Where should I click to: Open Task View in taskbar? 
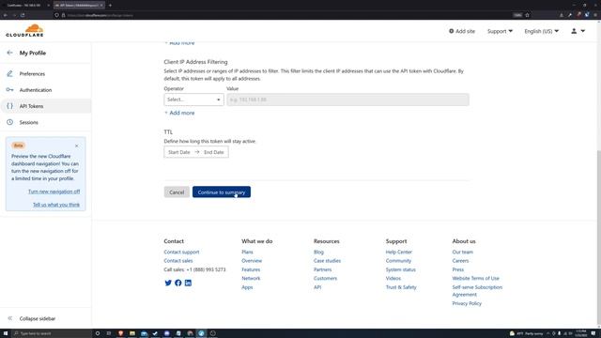(109, 333)
